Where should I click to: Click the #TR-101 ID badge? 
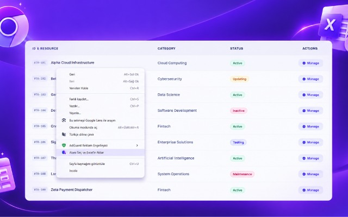click(40, 63)
